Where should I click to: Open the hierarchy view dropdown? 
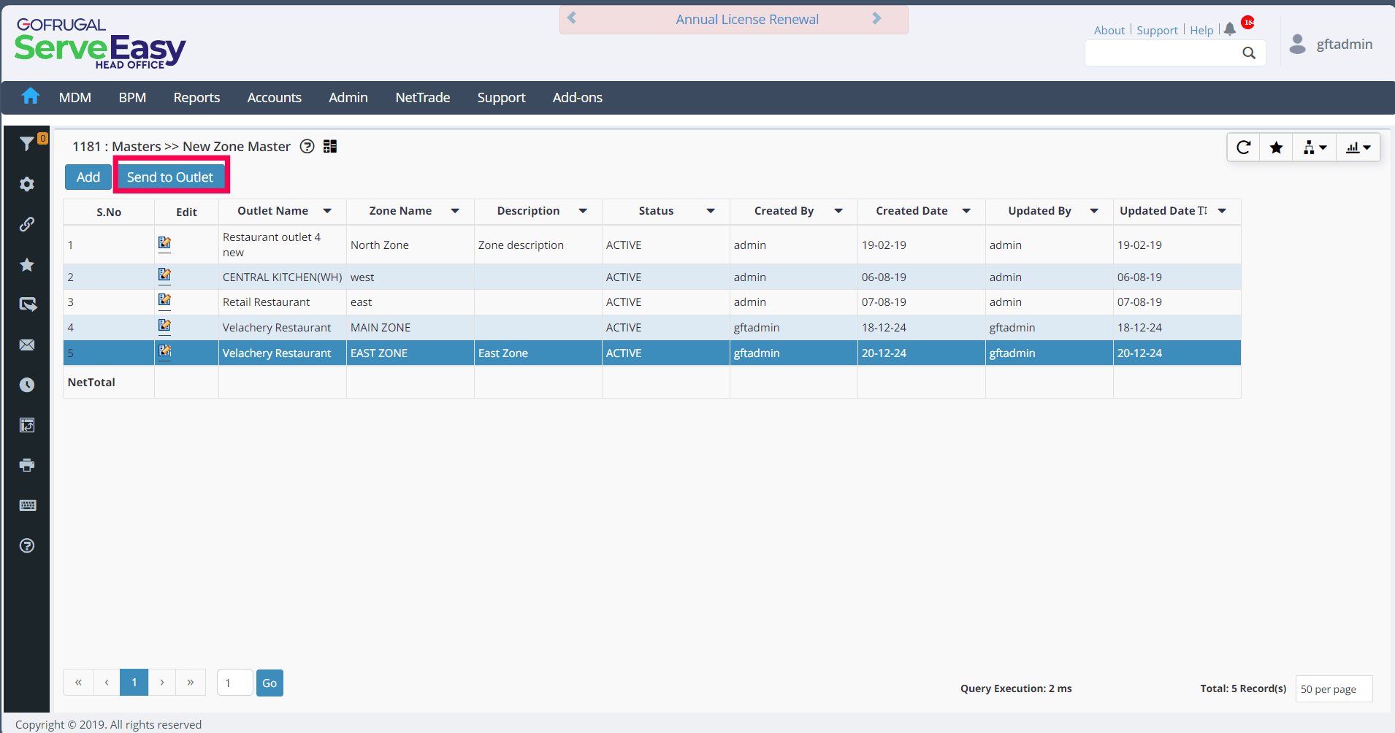pyautogui.click(x=1315, y=147)
